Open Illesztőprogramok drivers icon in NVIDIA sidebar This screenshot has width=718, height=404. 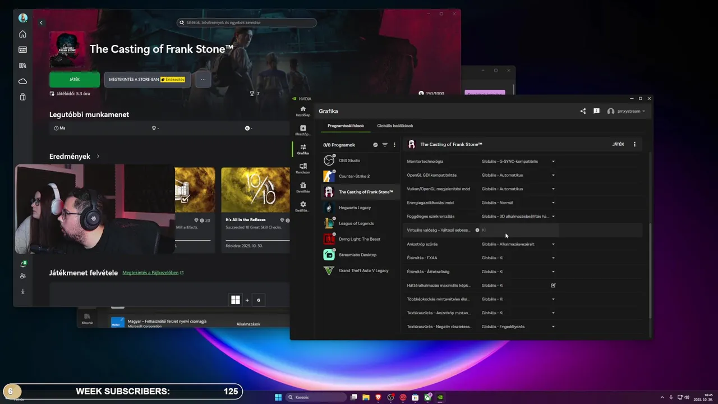(x=303, y=130)
